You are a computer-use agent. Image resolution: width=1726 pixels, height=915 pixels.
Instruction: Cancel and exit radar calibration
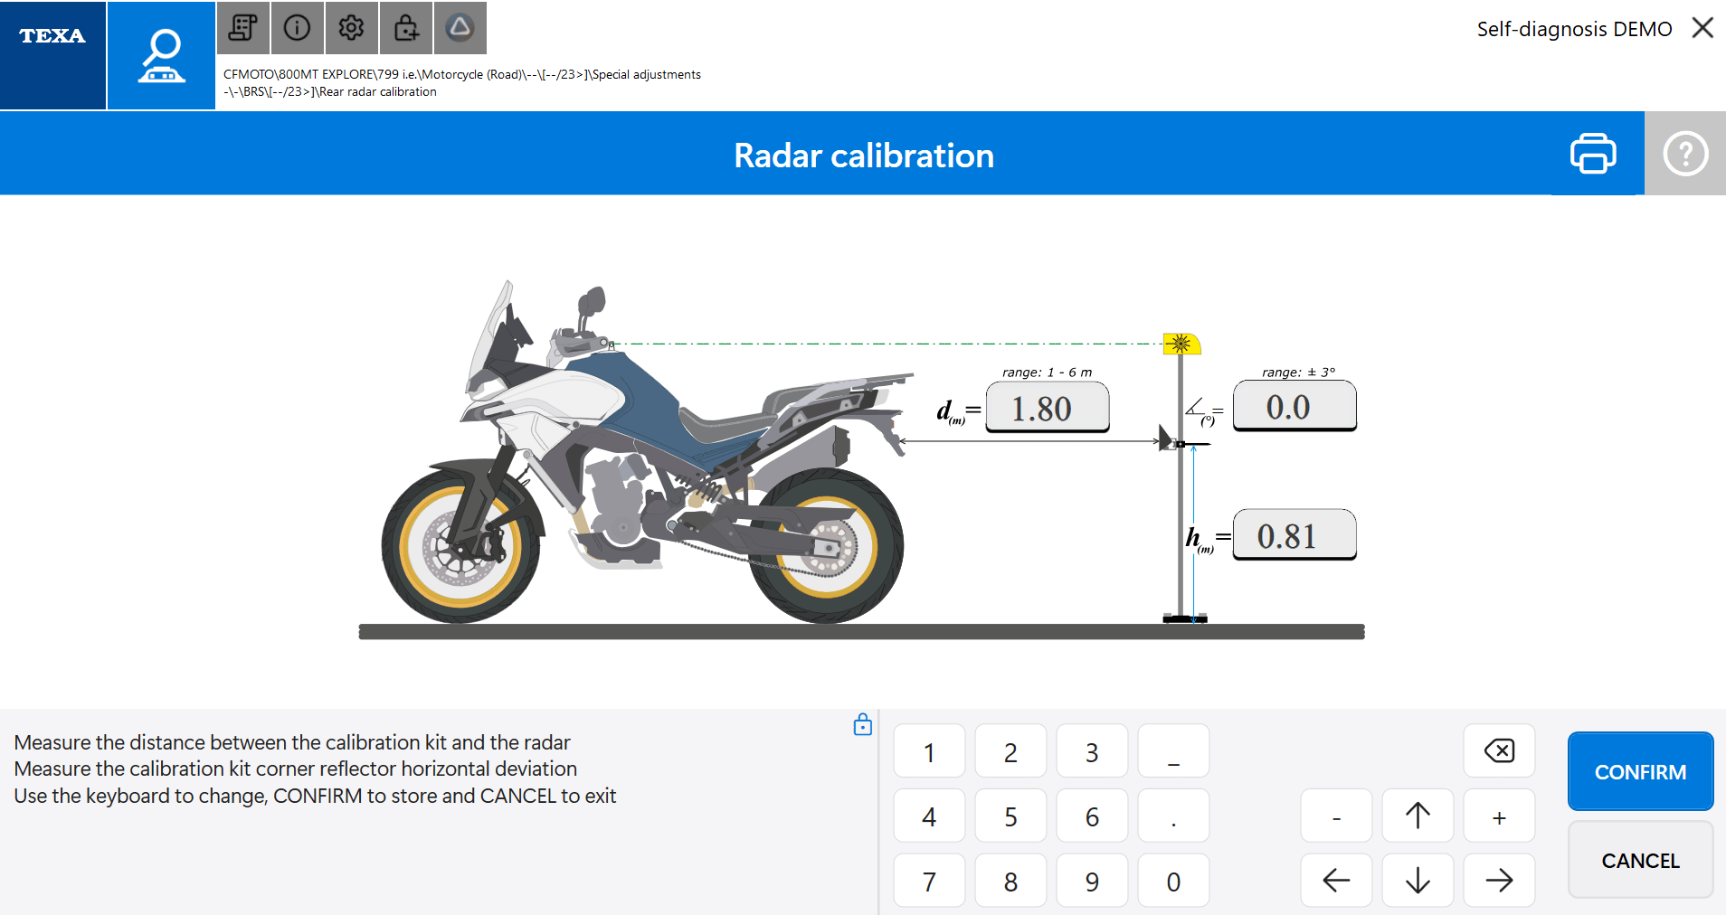1639,860
